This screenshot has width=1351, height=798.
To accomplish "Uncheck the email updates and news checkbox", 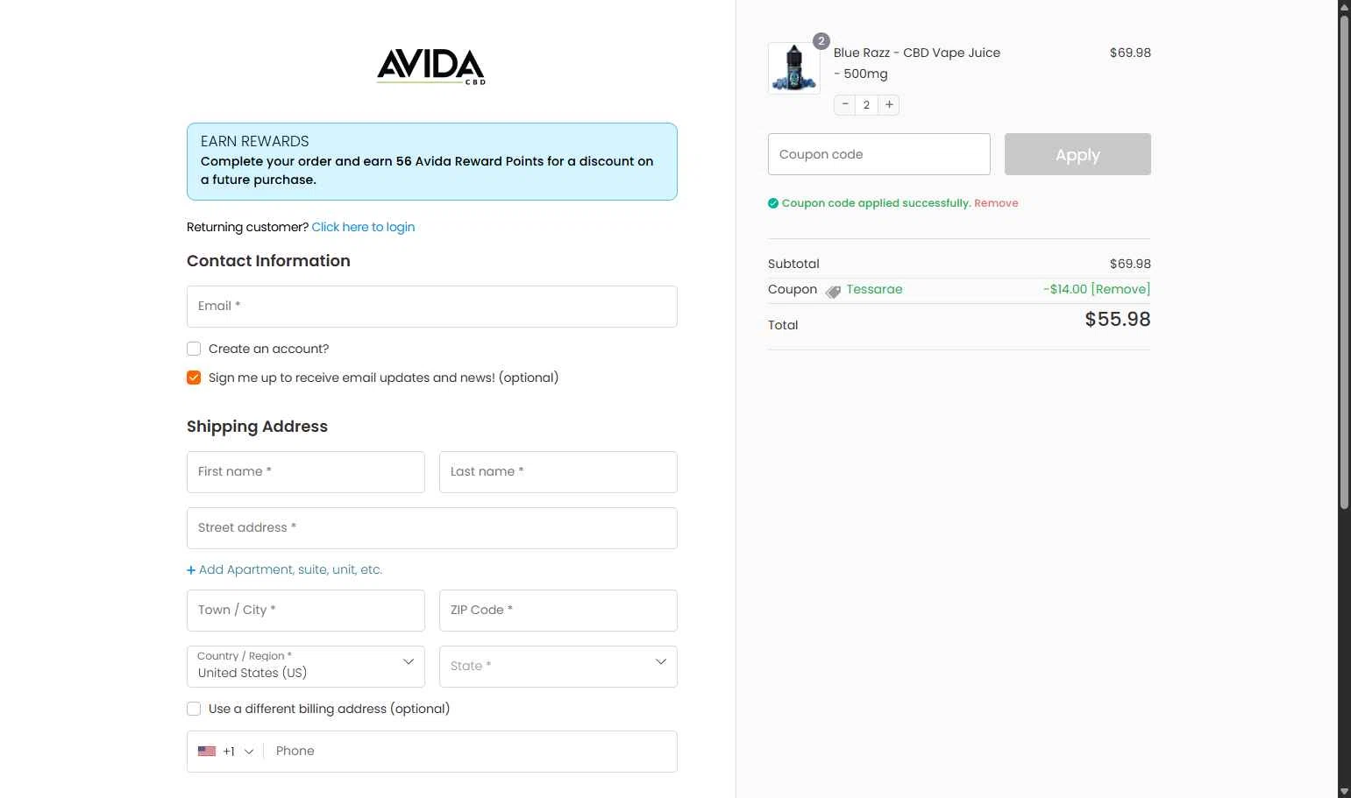I will tap(194, 378).
